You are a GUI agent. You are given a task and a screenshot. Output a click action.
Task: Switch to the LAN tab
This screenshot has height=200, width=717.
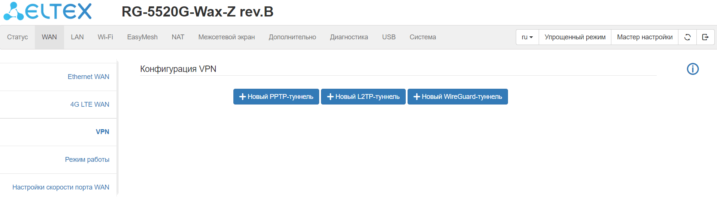click(77, 37)
